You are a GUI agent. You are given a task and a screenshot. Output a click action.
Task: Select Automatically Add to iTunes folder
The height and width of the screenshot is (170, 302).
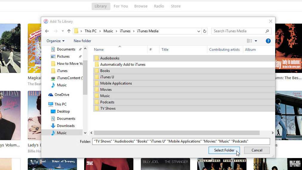coord(184,65)
